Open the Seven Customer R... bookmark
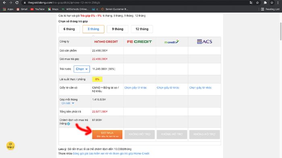This screenshot has width=282, height=158. tap(114, 9)
